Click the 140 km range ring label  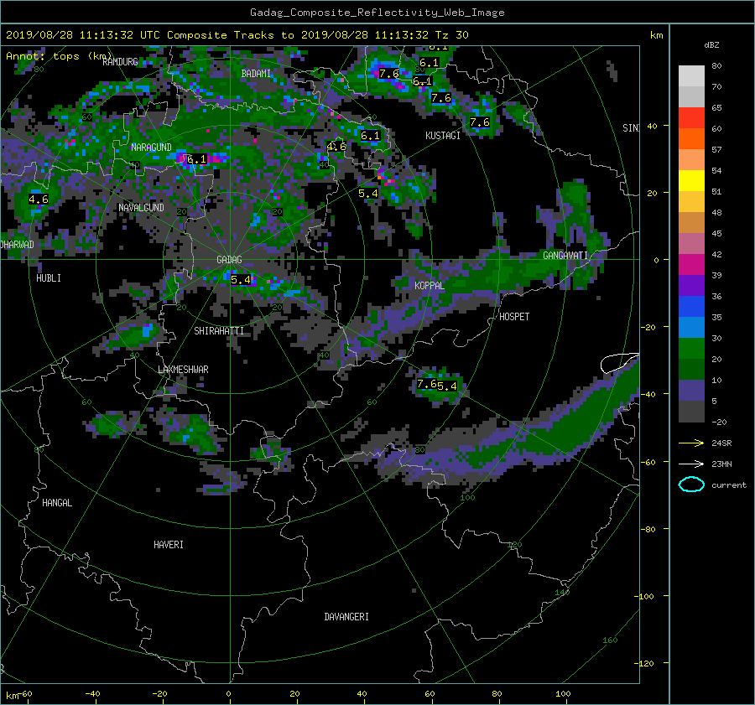(562, 593)
